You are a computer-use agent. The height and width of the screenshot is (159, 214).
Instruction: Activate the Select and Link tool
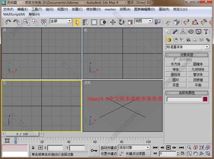(26, 22)
